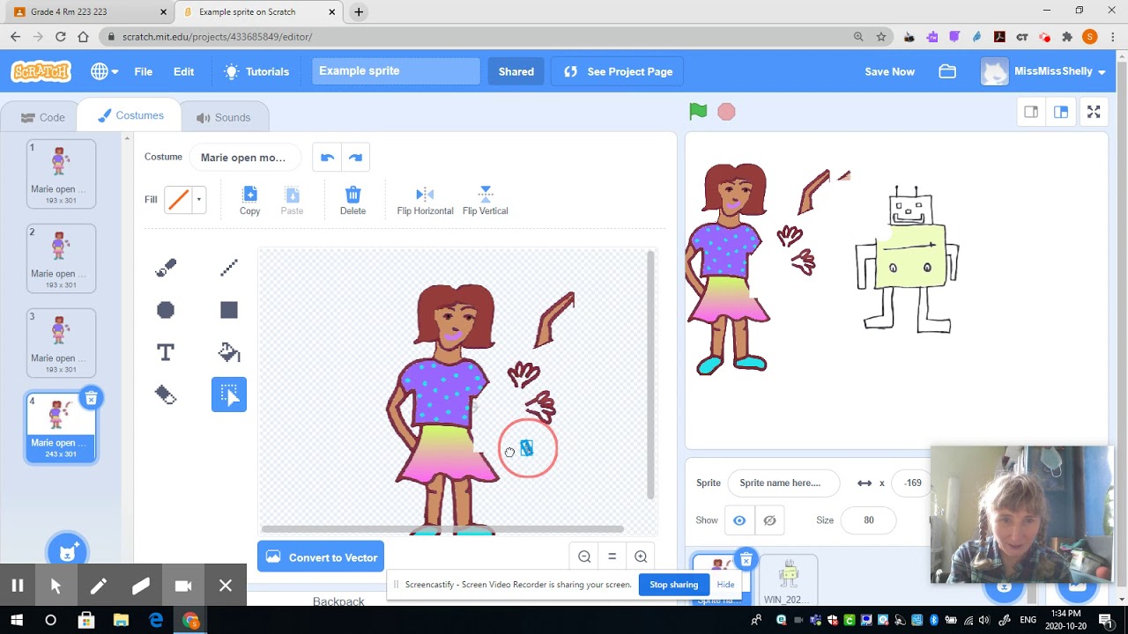
Task: Edit the project title field
Action: click(x=396, y=71)
